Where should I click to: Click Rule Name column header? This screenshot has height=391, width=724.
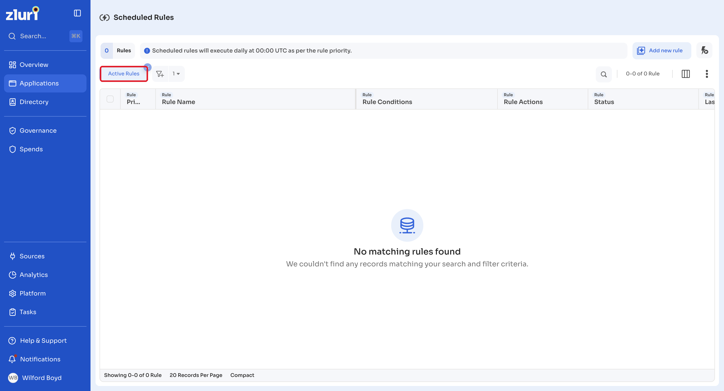click(255, 99)
